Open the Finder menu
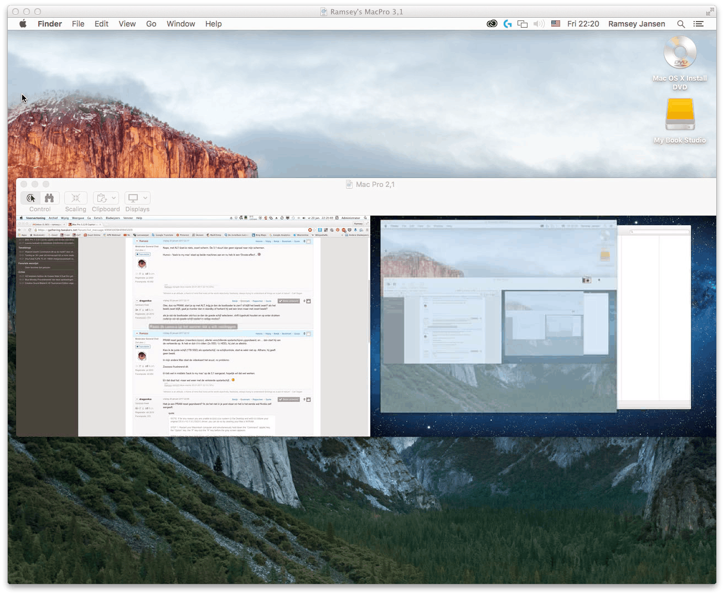Viewport: 724px width, 595px height. 50,24
